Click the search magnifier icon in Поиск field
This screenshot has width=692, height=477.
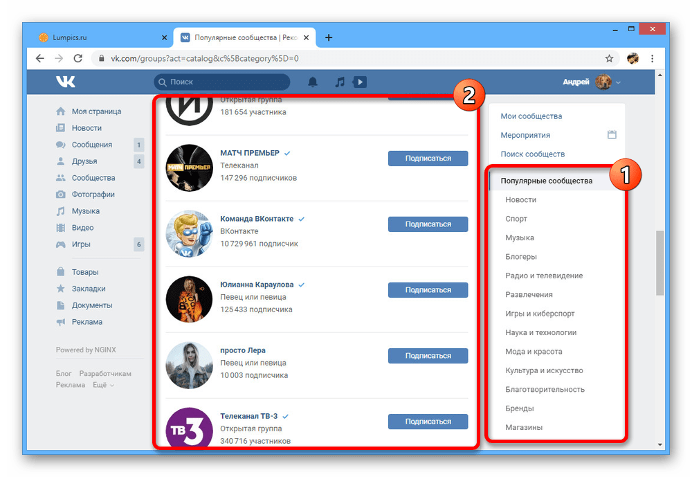[x=163, y=82]
